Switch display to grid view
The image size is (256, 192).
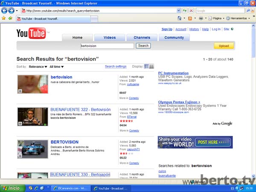coord(151,67)
